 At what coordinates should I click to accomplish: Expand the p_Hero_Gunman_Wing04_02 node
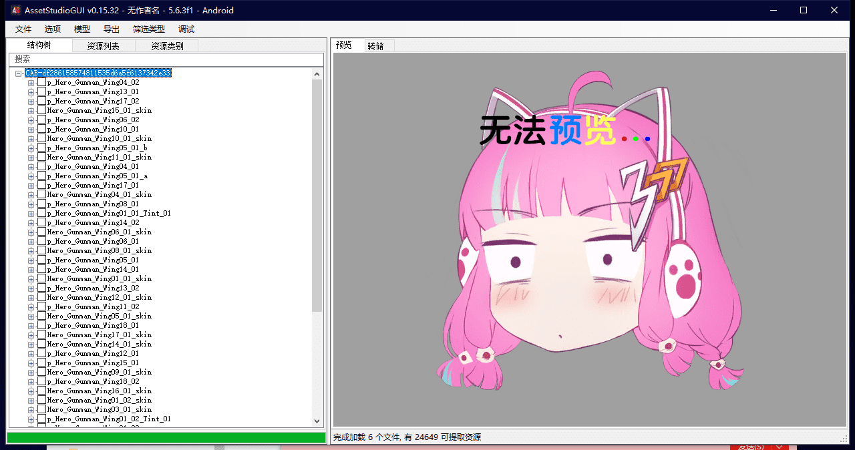(31, 83)
